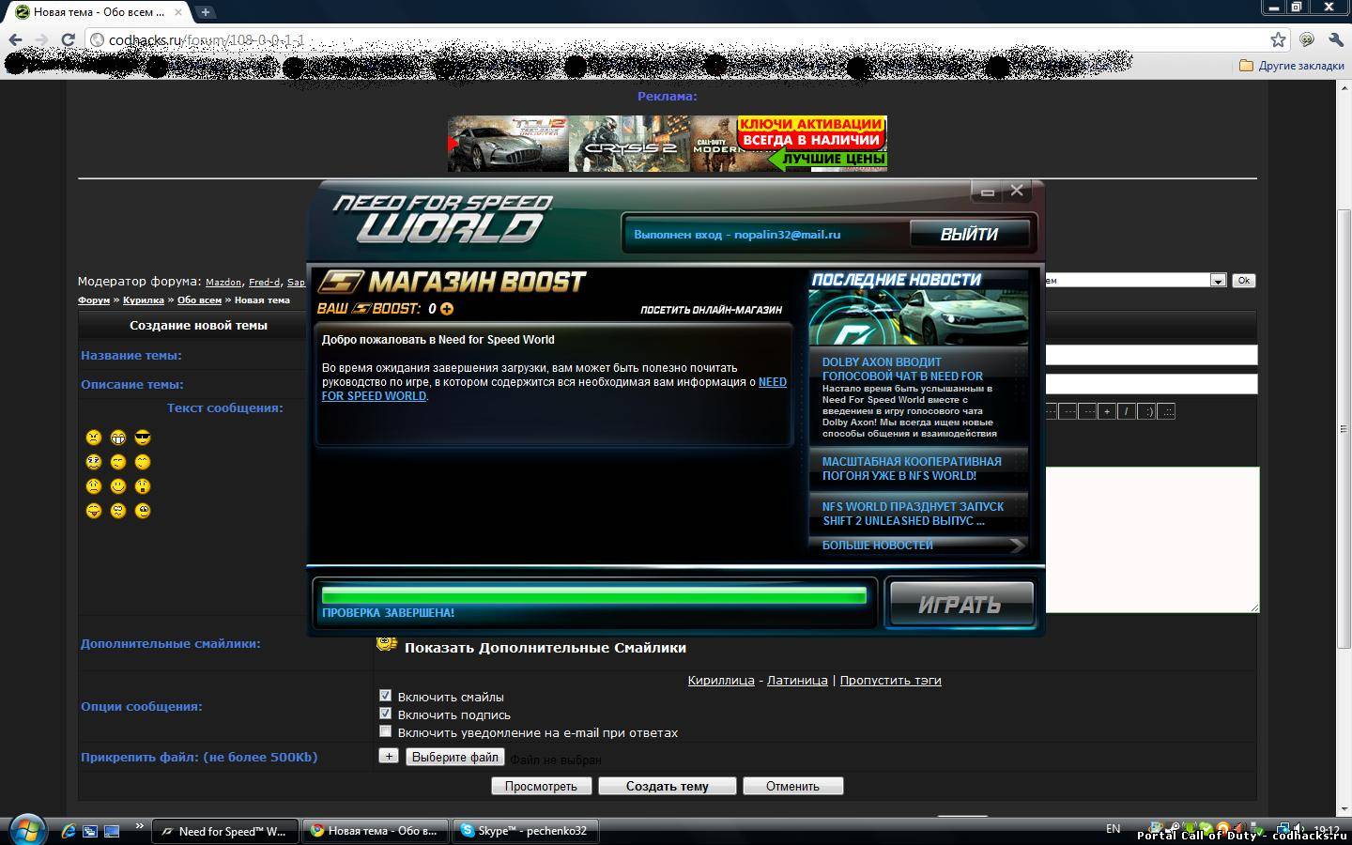1352x845 pixels.
Task: Switch to Skype pechenko32 taskbar item
Action: pos(526,831)
